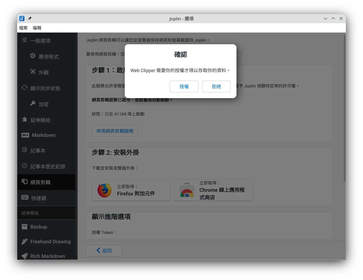
Task: Open the Backup plugin settings
Action: [x=46, y=227]
